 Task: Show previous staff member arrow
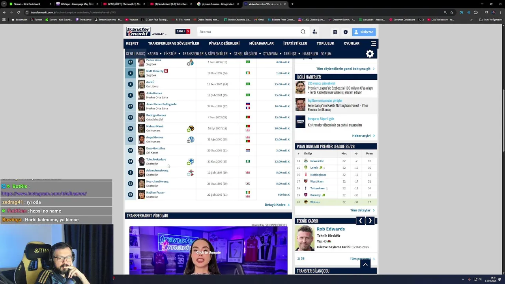tap(360, 221)
